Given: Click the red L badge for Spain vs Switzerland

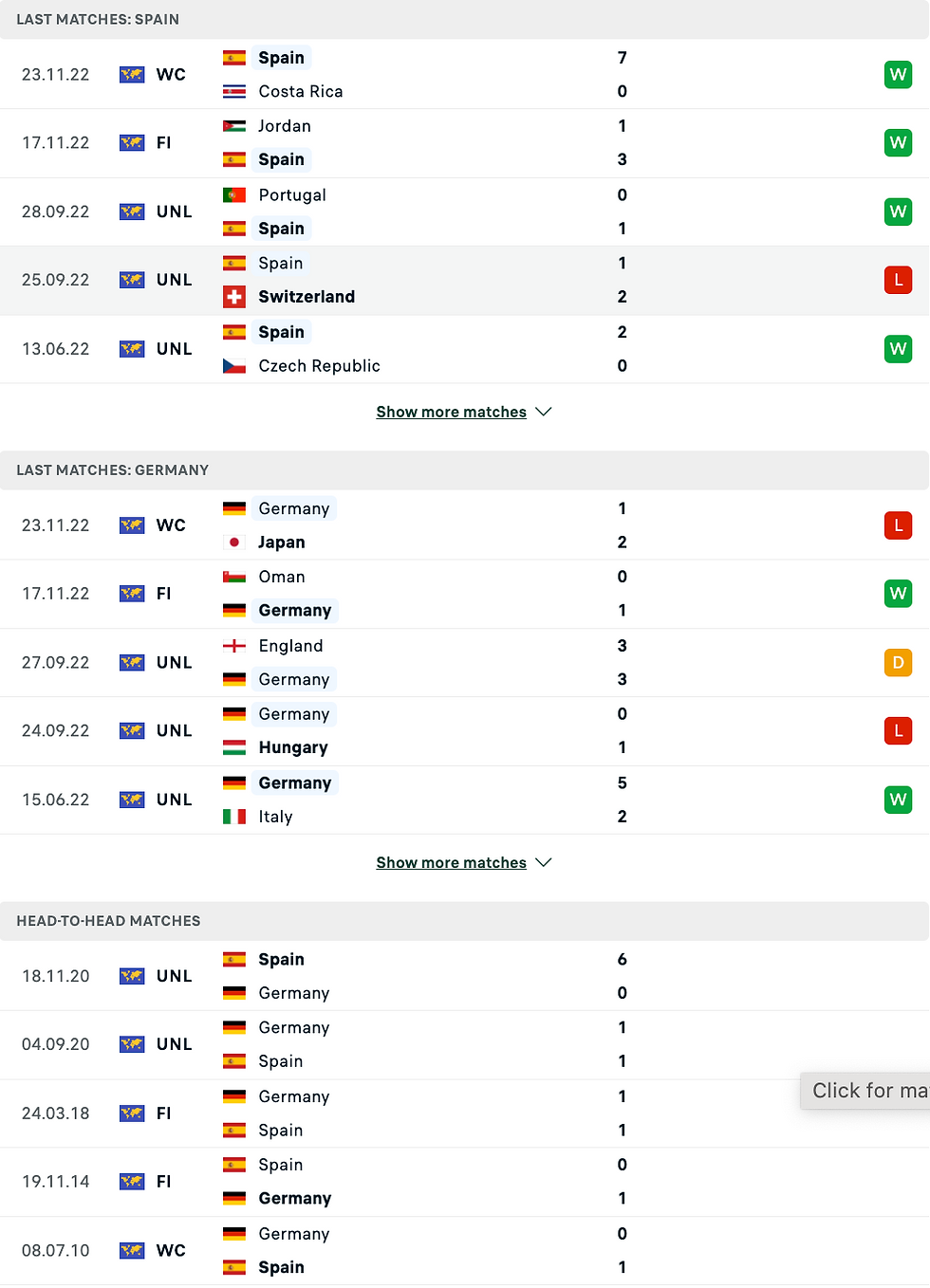Looking at the screenshot, I should click(898, 280).
